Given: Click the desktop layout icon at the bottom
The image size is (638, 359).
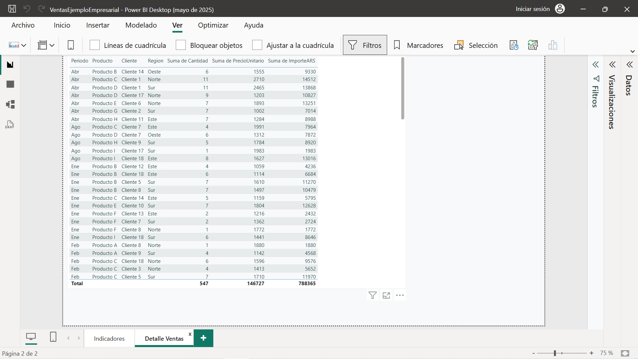Looking at the screenshot, I should [31, 337].
